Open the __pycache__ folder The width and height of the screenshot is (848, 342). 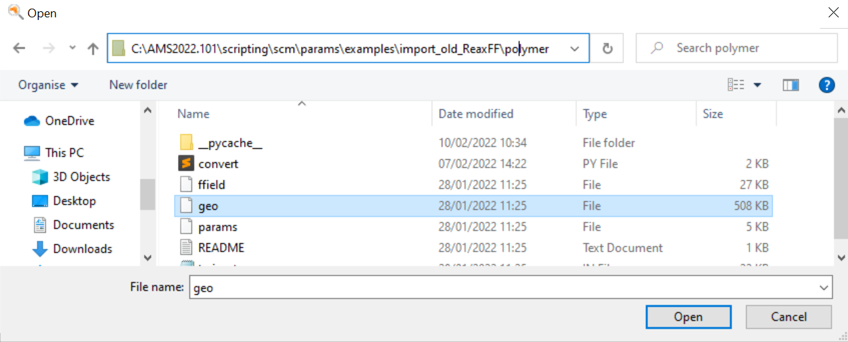(221, 143)
